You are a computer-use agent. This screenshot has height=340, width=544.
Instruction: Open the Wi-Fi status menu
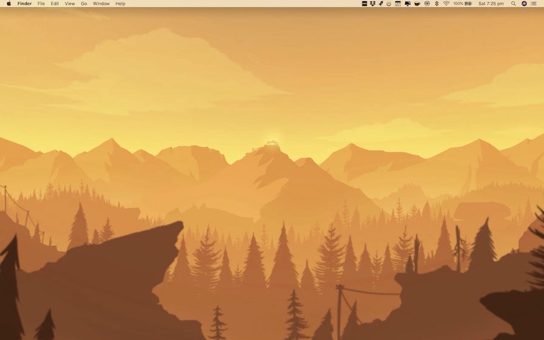(446, 4)
